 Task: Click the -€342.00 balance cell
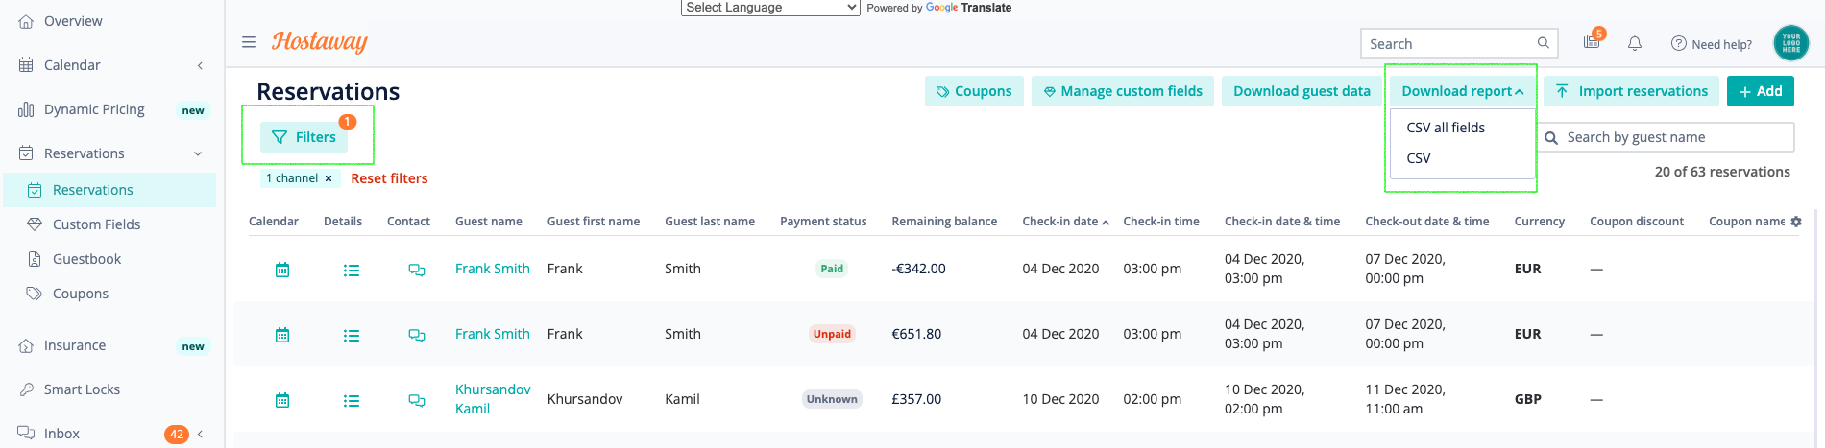[x=918, y=269]
